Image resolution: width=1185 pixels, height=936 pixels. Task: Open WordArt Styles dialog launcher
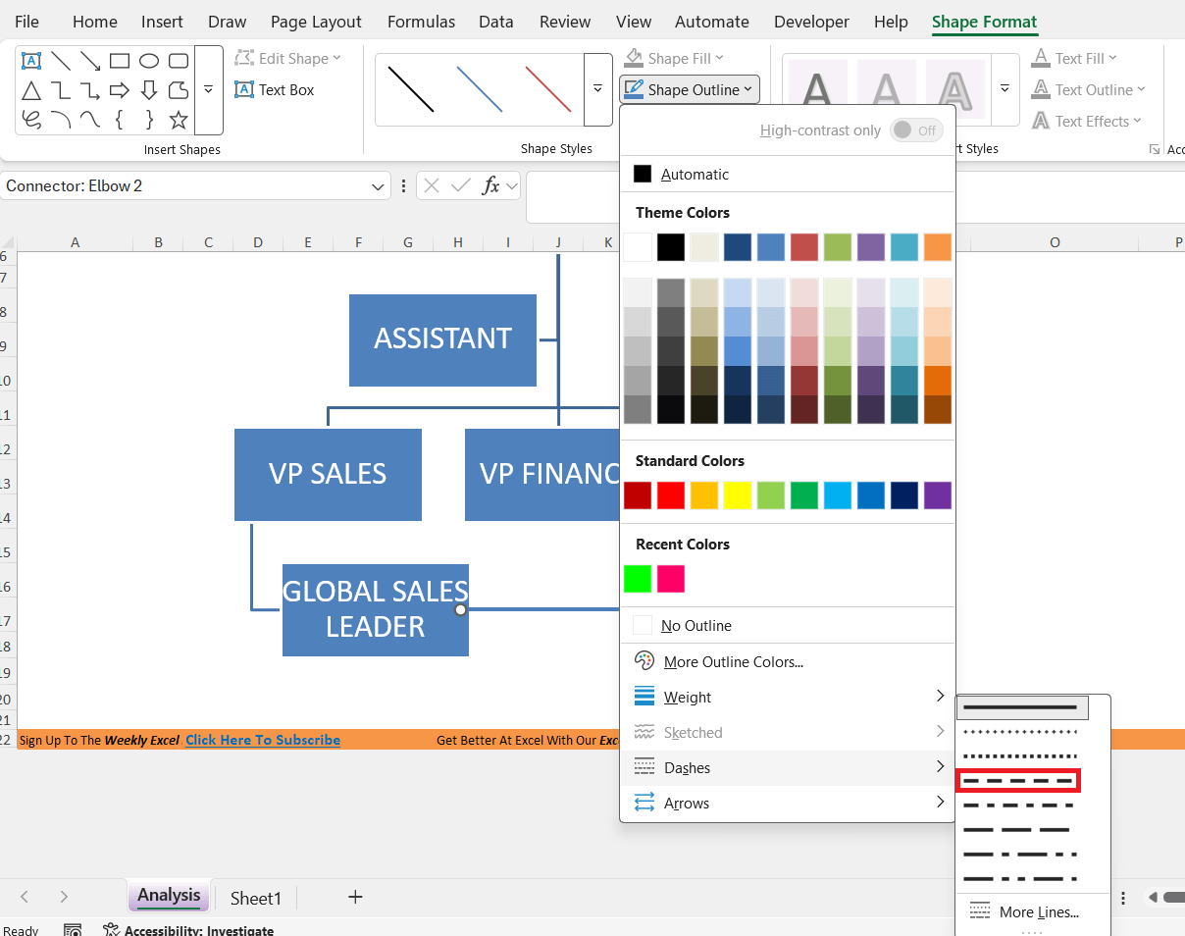[x=1154, y=149]
